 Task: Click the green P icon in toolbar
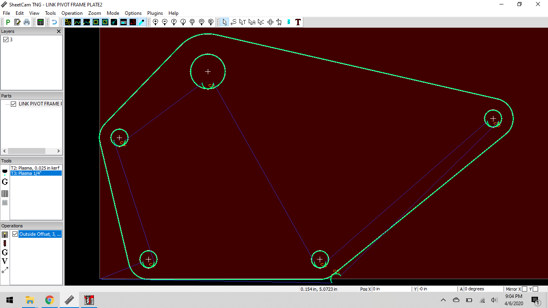[8, 22]
